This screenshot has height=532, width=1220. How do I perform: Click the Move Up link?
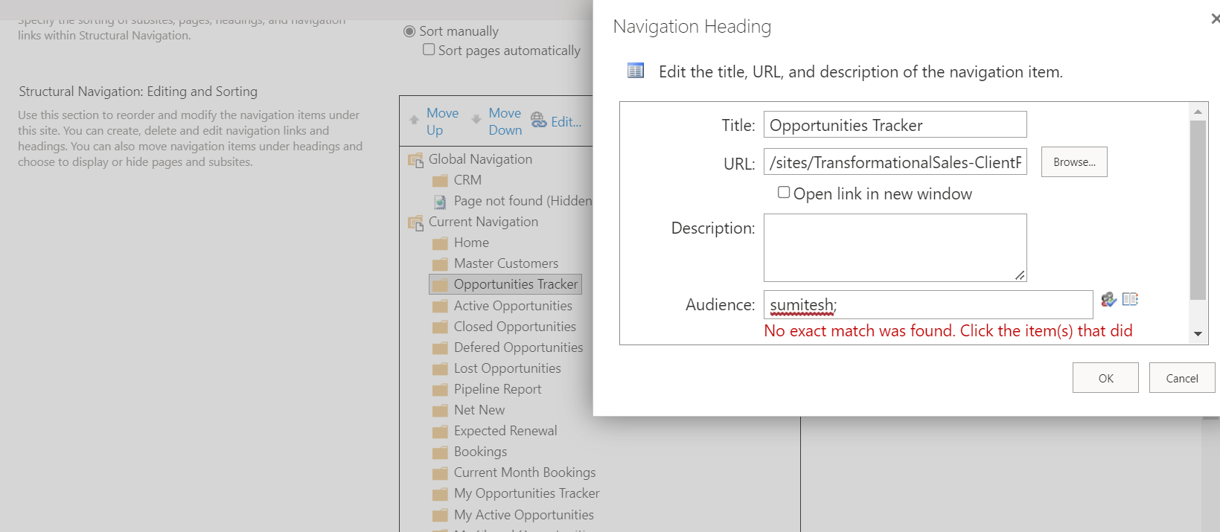(442, 121)
